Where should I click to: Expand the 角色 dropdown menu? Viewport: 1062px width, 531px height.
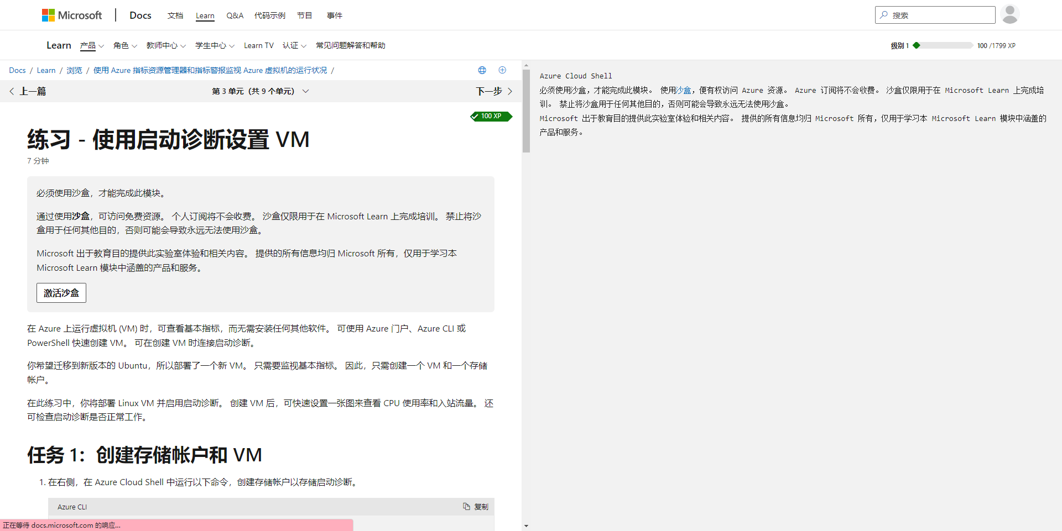tap(125, 45)
